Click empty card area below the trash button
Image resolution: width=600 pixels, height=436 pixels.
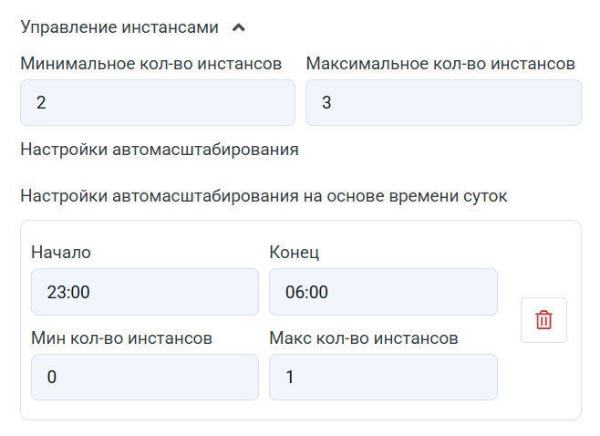click(x=543, y=383)
